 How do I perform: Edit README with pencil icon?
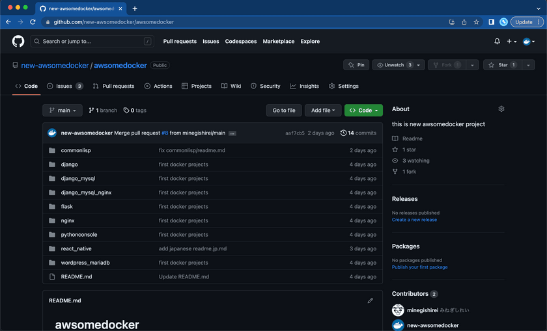click(370, 300)
